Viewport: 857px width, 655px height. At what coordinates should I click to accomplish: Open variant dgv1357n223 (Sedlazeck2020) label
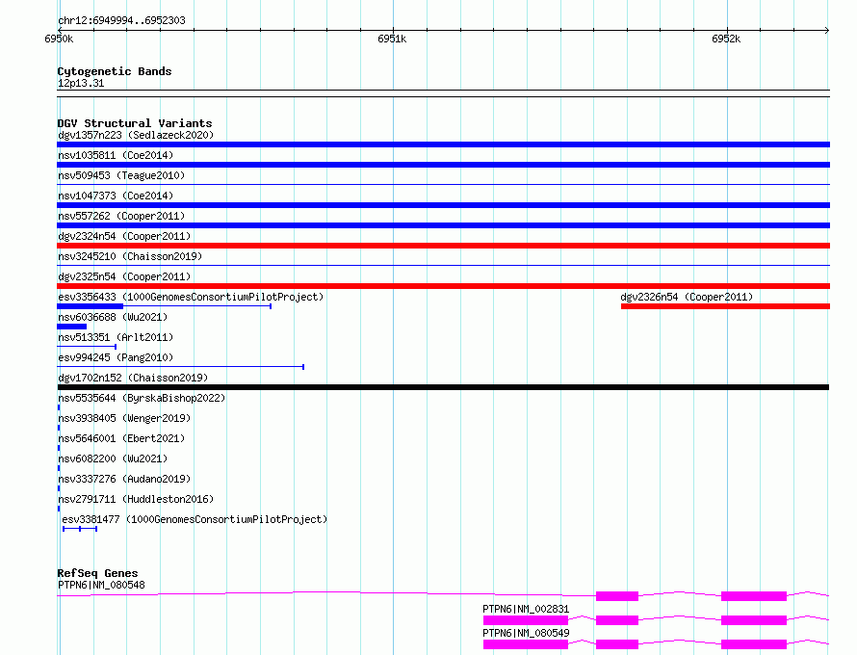tap(136, 135)
